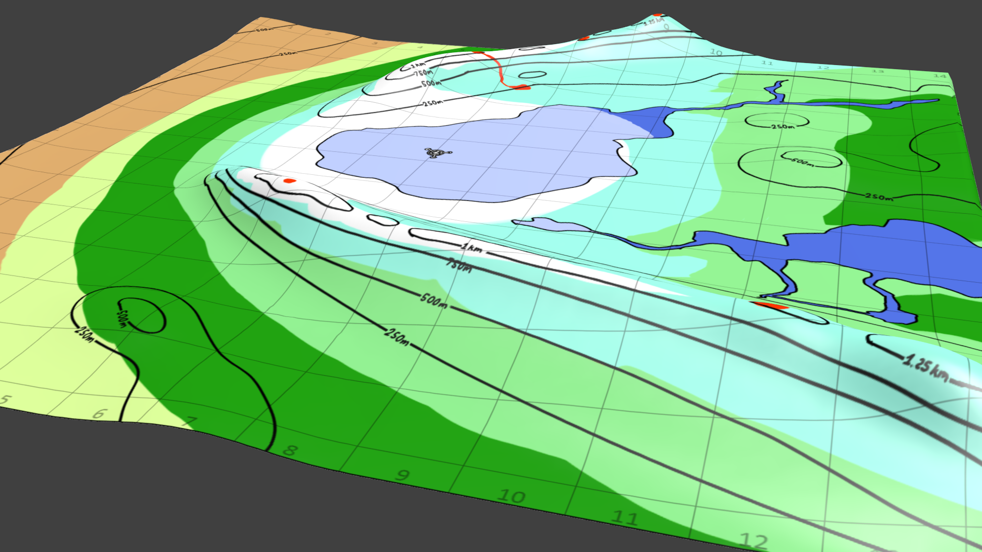The width and height of the screenshot is (982, 552).
Task: Click the bold 500m label on the ridge slope
Action: (x=434, y=300)
